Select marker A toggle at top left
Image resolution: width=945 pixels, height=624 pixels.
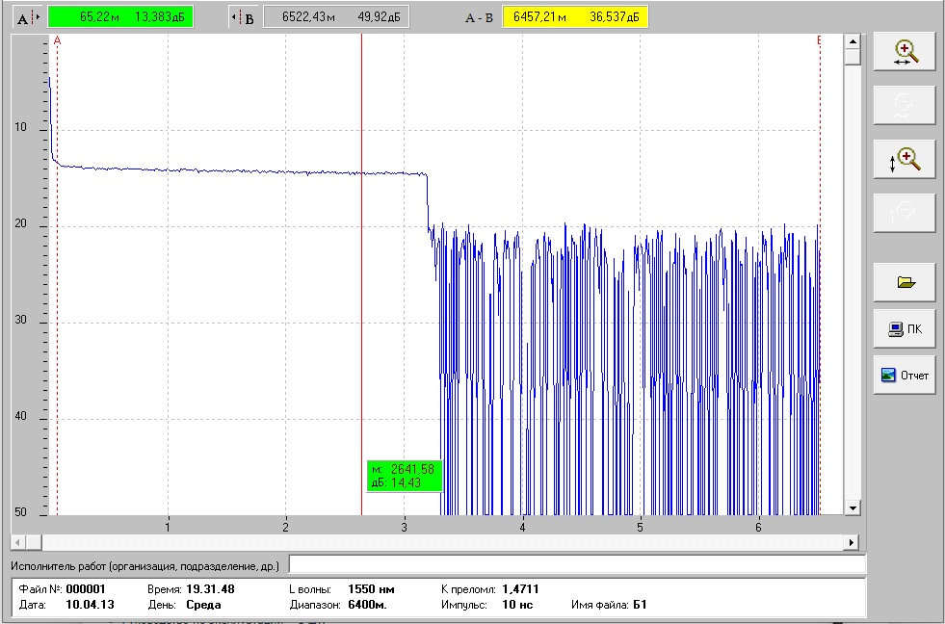point(28,17)
